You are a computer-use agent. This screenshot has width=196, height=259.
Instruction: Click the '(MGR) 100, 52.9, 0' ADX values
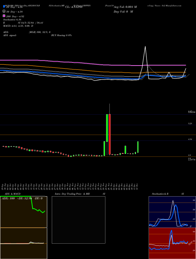coord(40,32)
